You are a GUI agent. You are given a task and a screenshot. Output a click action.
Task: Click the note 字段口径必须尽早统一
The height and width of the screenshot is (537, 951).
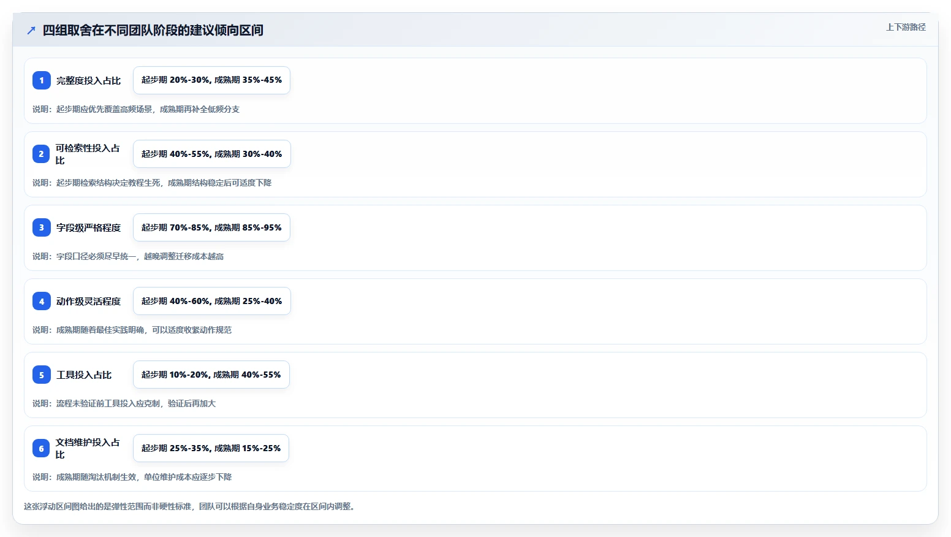pyautogui.click(x=128, y=256)
